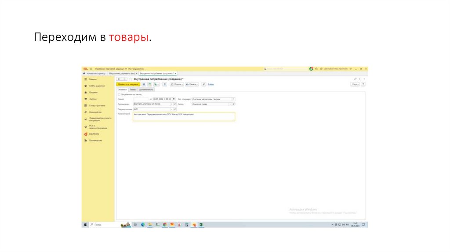Open Excel from the taskbar

(201, 225)
